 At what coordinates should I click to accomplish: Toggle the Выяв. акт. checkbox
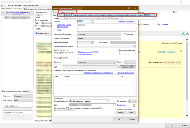pyautogui.click(x=125, y=34)
